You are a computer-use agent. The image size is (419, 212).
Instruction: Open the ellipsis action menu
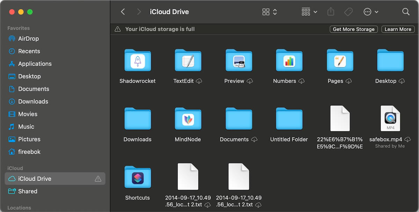(x=371, y=12)
